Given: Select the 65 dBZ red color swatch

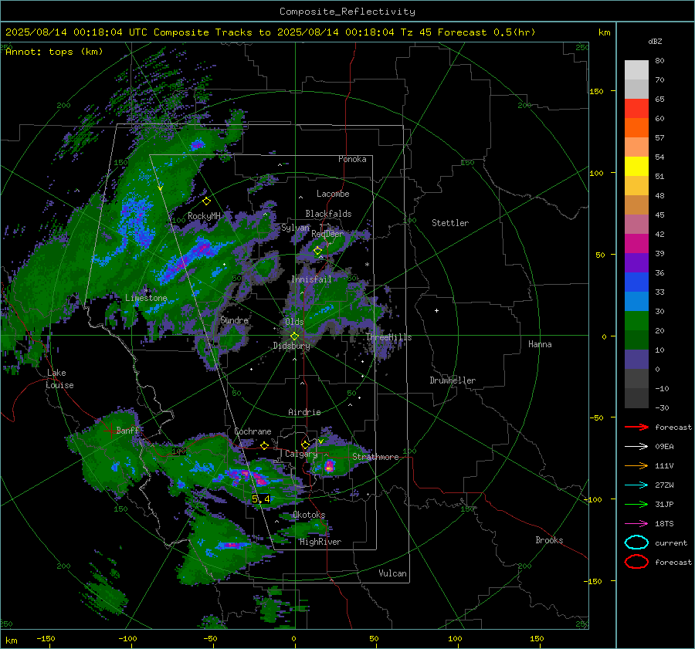Looking at the screenshot, I should pyautogui.click(x=636, y=108).
